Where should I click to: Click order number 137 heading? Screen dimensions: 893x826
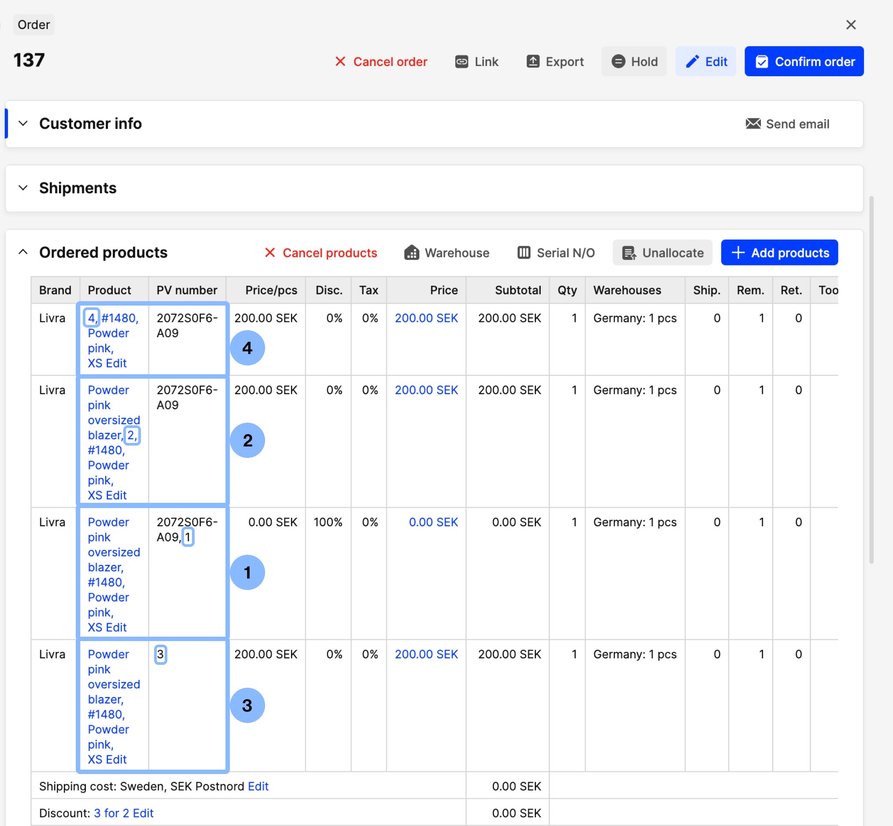click(x=29, y=60)
